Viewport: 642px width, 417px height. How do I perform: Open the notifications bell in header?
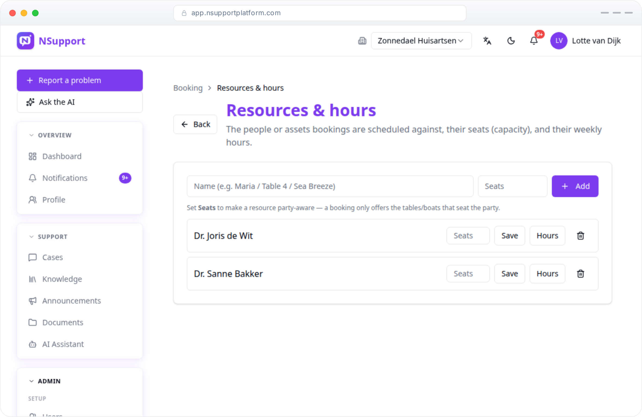tap(534, 41)
